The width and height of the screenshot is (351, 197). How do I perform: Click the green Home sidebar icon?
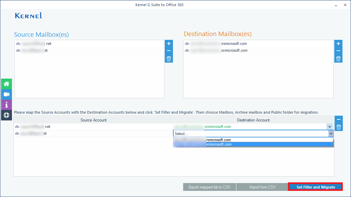click(6, 84)
